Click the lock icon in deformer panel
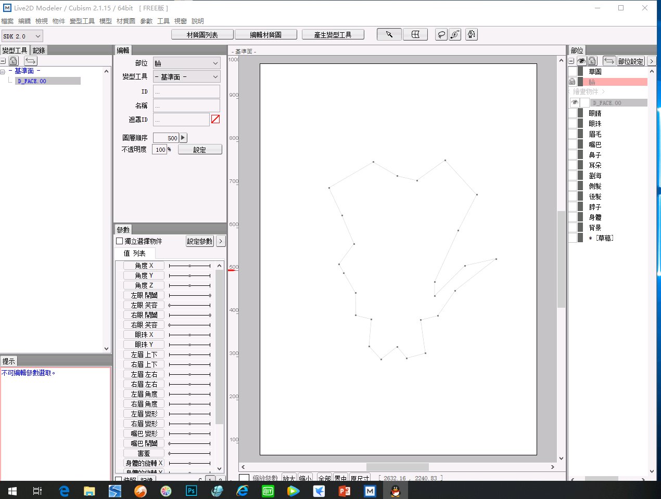Image resolution: width=661 pixels, height=499 pixels. (14, 61)
